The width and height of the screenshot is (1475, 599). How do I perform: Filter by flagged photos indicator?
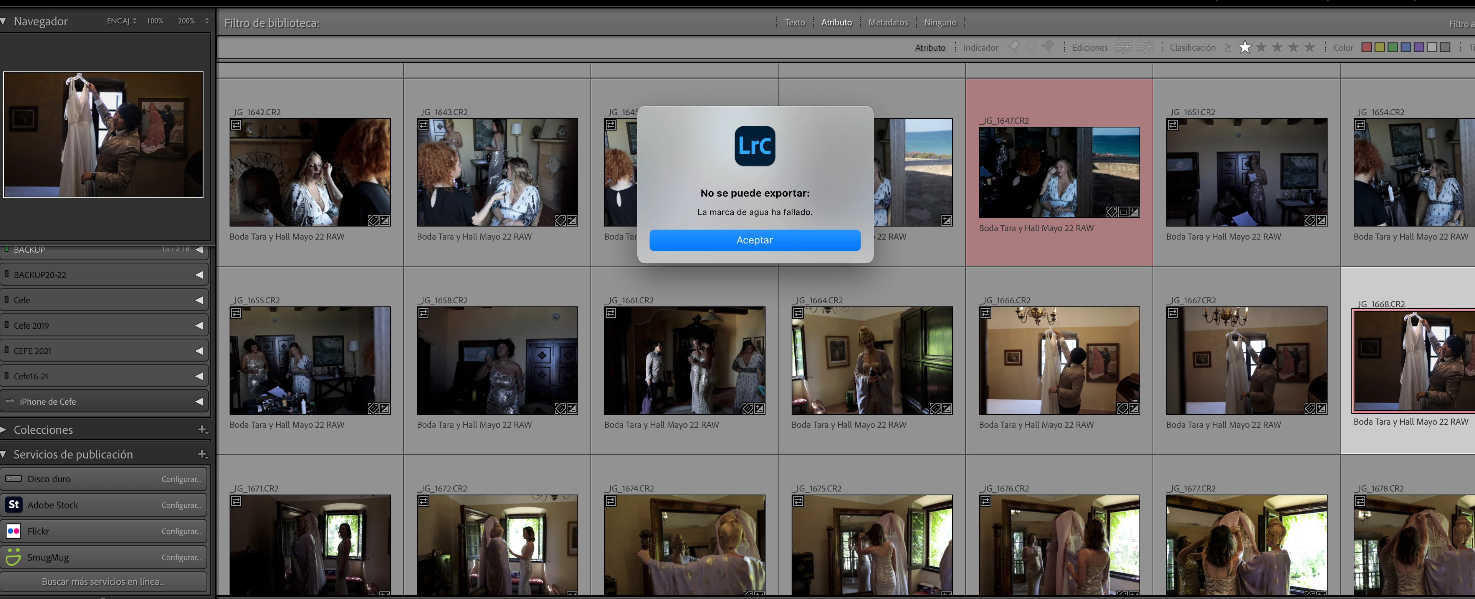click(x=1013, y=46)
